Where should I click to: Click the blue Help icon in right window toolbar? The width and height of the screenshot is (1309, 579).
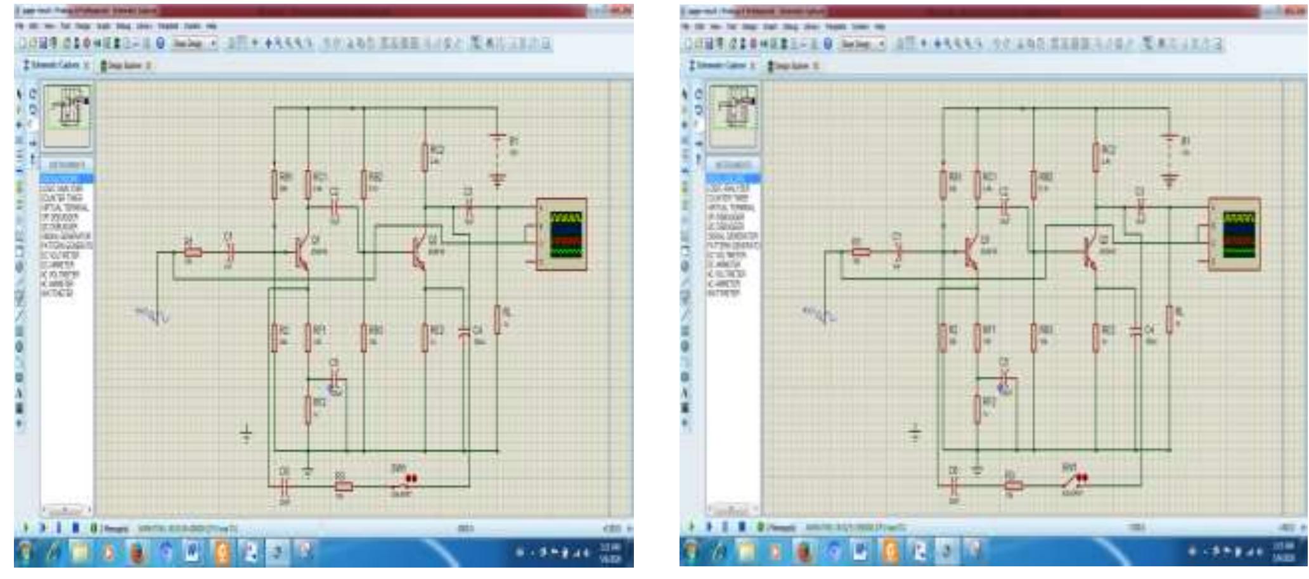point(827,44)
